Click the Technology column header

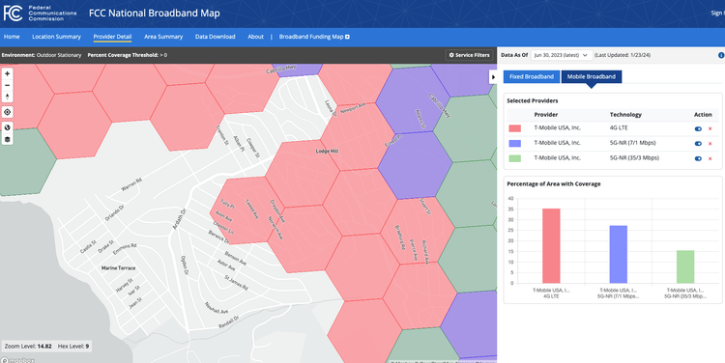click(625, 115)
